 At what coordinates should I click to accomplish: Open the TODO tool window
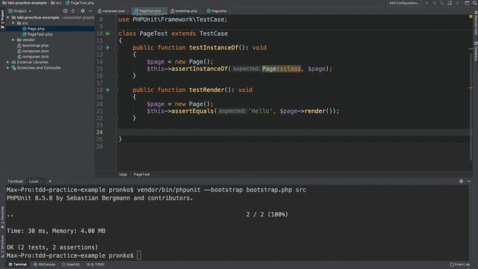[96, 265]
